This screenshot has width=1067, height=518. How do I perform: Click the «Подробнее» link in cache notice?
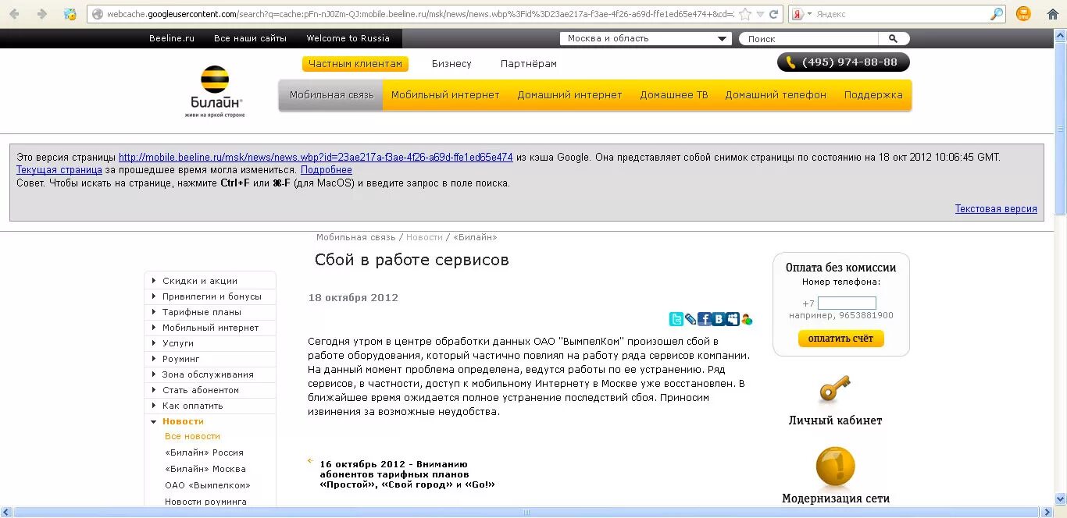pos(327,170)
